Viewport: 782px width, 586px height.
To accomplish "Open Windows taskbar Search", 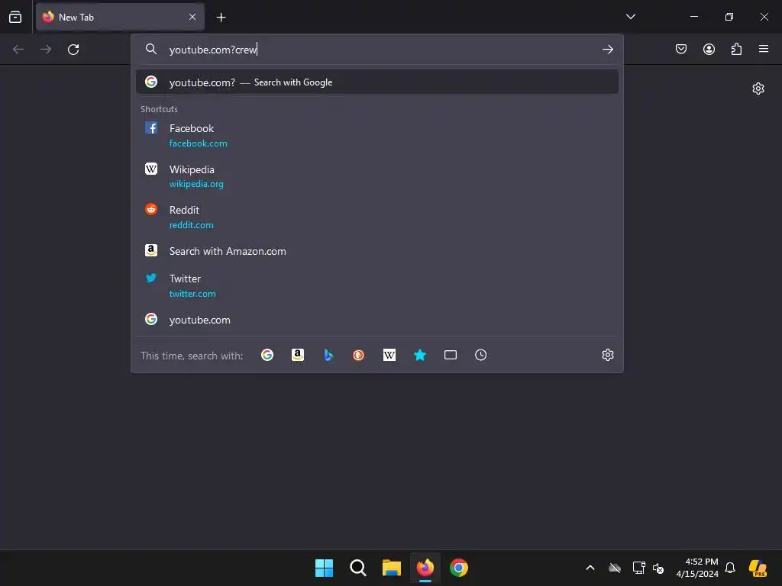I will pos(357,568).
